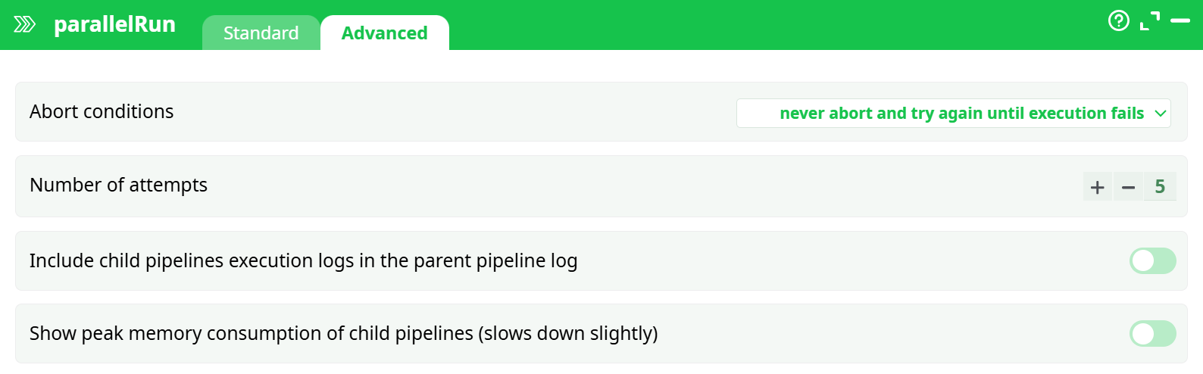This screenshot has width=1203, height=374.
Task: Click the triple-chevron icon beside parallelRun
Action: point(24,25)
